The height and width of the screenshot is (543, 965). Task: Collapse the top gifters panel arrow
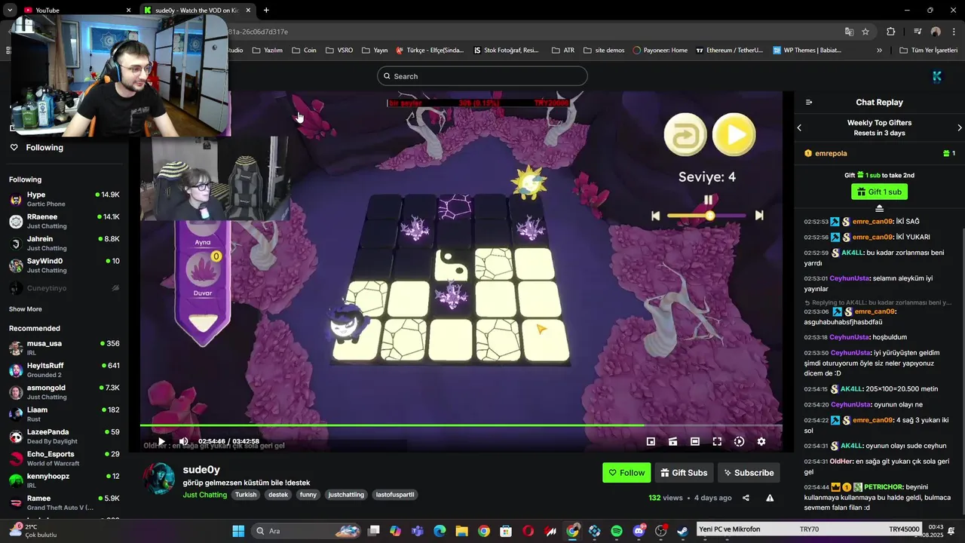[879, 208]
